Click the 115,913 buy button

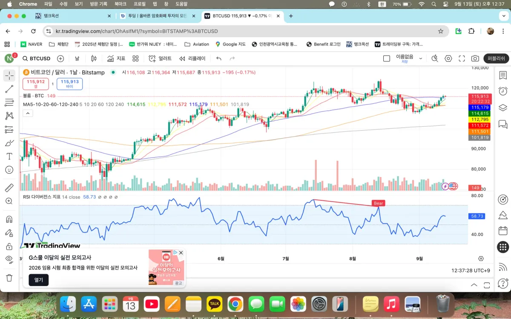[70, 84]
